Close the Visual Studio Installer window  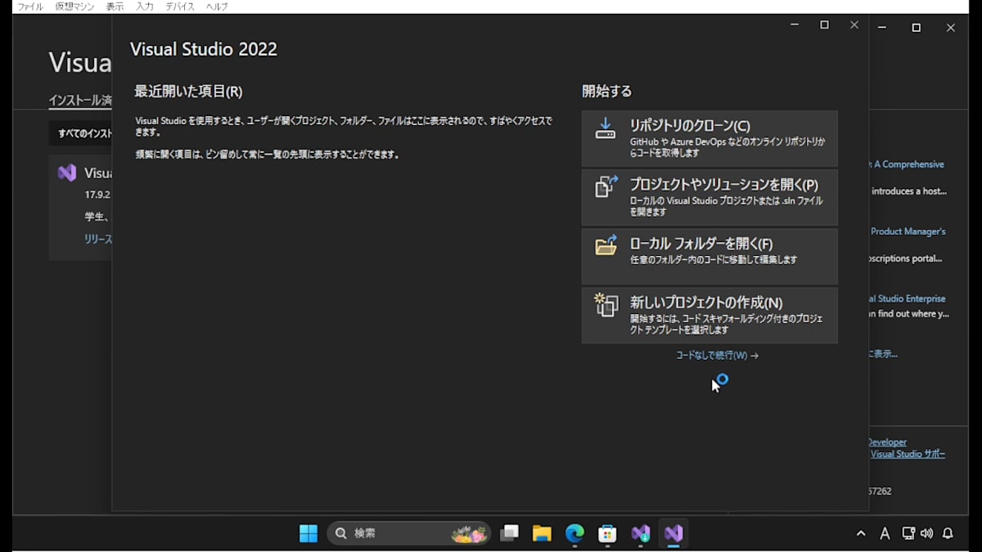point(951,28)
